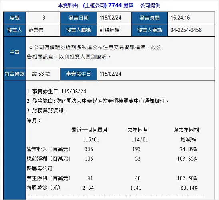Click the column heading 最近一個月單月
Viewport: 219px width, 200px height.
click(90, 130)
